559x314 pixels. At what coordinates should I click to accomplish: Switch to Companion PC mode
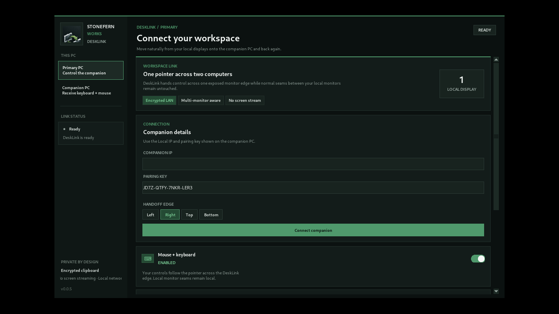click(91, 90)
